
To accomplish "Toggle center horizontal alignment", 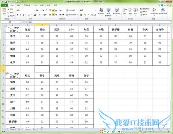I will pos(53,15).
